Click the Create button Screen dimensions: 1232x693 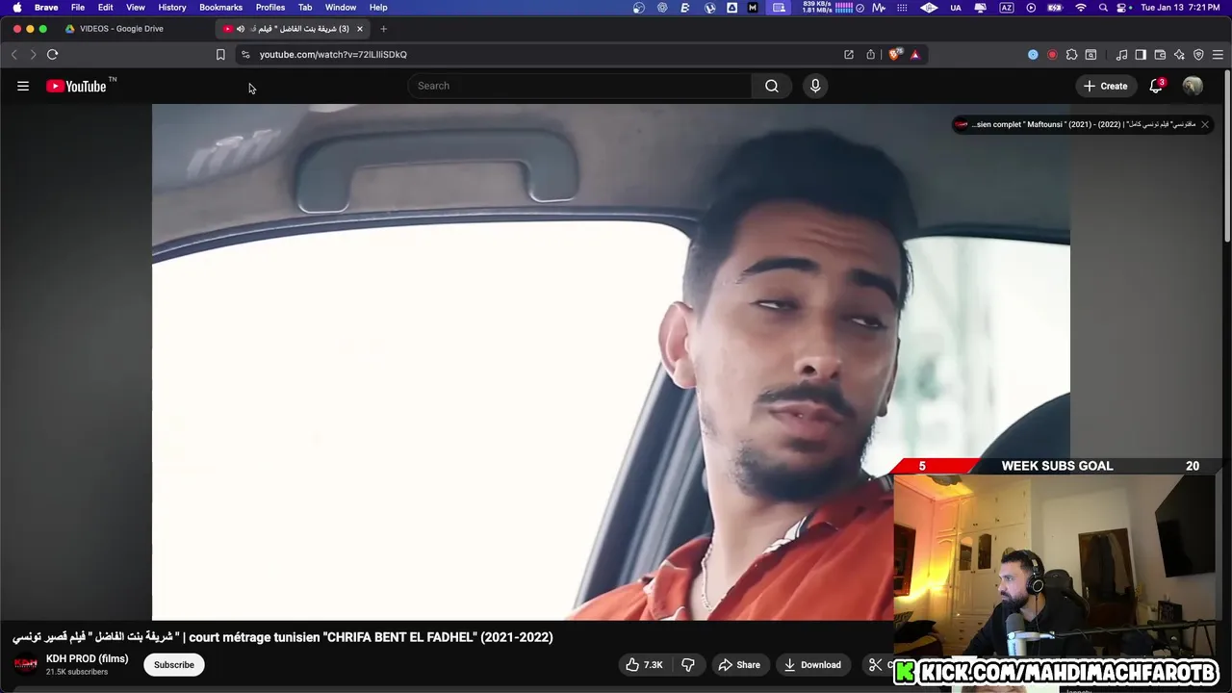(1105, 86)
